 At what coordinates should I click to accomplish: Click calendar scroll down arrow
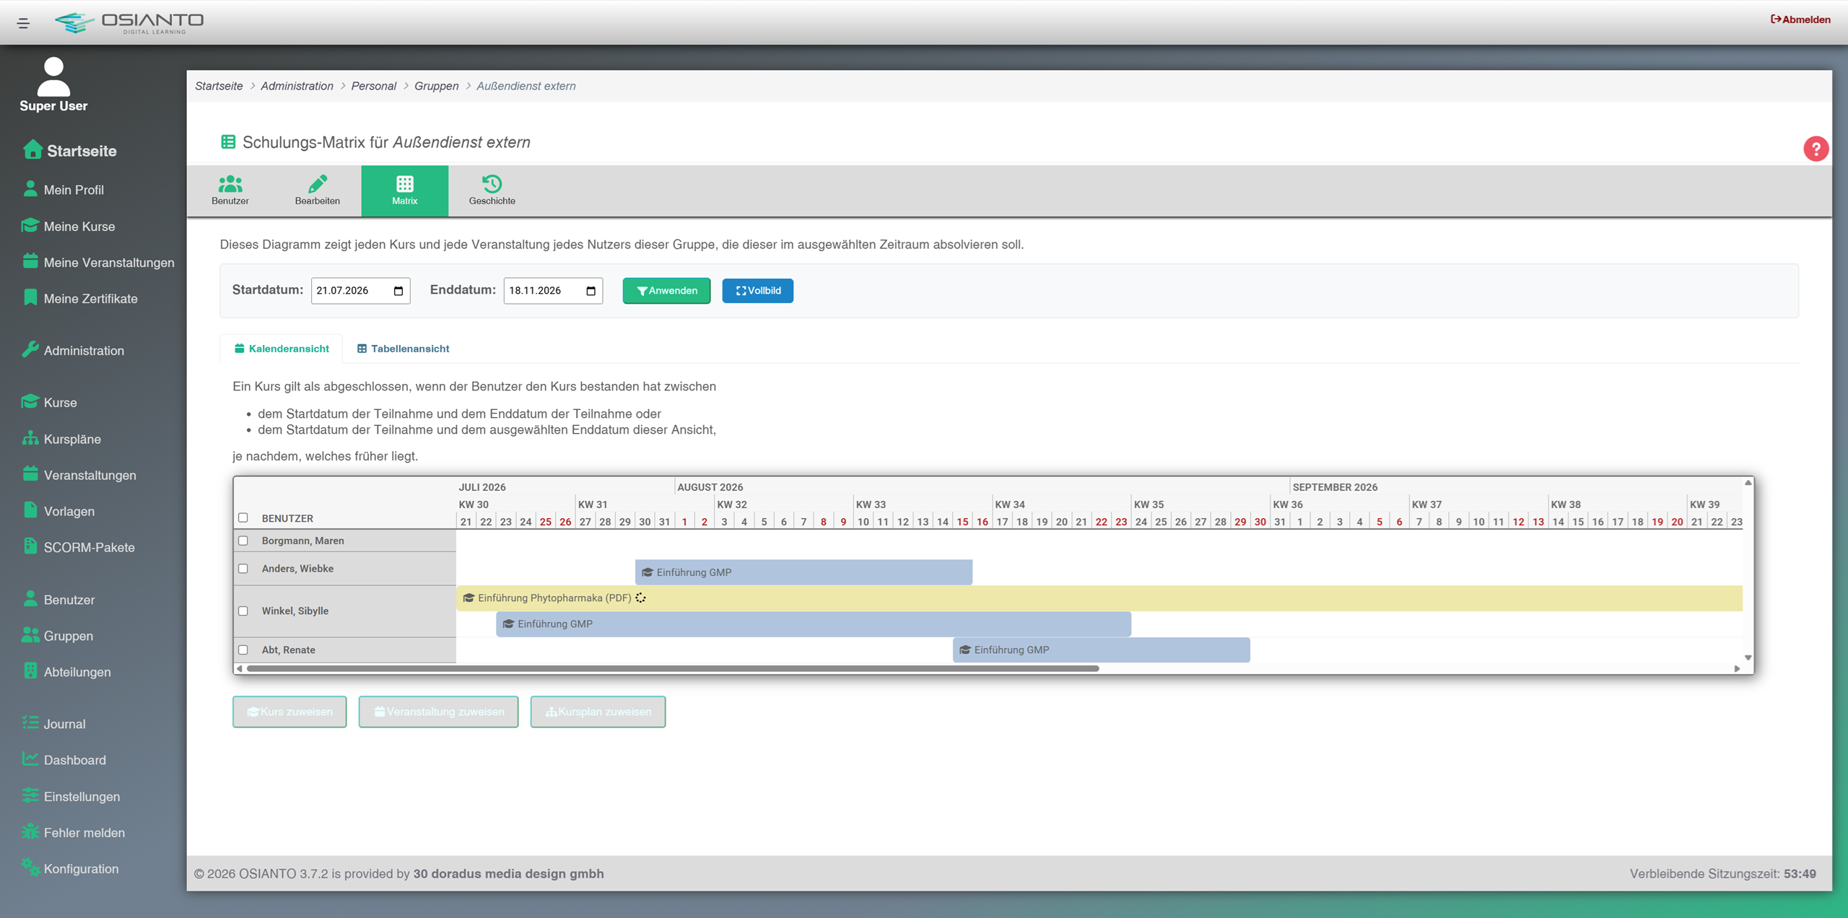1748,657
